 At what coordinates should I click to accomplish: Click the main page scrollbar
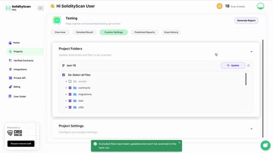click(263, 88)
